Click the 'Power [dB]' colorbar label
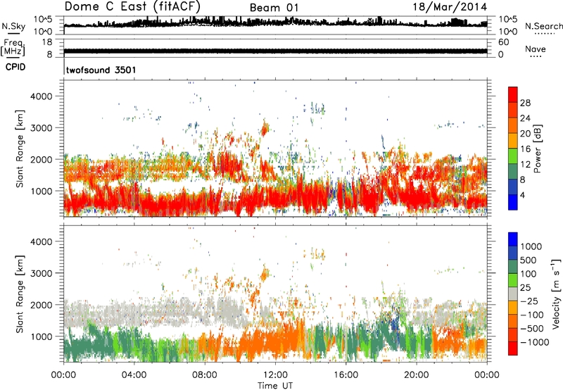563x390 pixels. click(x=538, y=149)
